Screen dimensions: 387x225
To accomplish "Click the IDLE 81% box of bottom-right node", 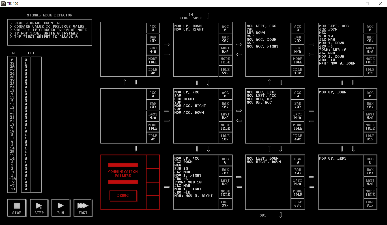I will coord(370,204).
